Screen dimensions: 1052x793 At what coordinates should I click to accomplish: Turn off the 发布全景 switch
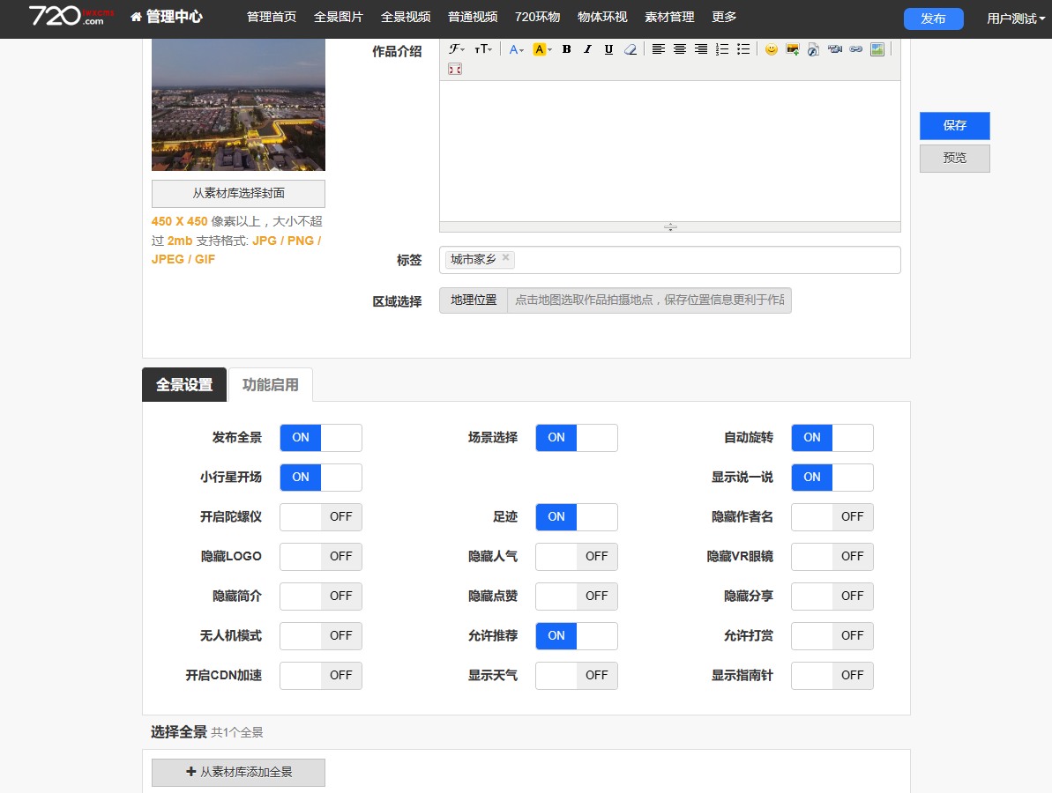(x=321, y=438)
